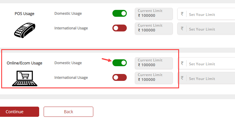This screenshot has width=235, height=124.
Task: Click the POS Usage heading
Action: 25,14
